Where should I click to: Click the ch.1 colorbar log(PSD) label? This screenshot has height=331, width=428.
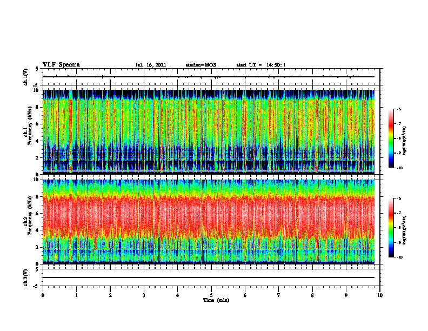click(405, 141)
